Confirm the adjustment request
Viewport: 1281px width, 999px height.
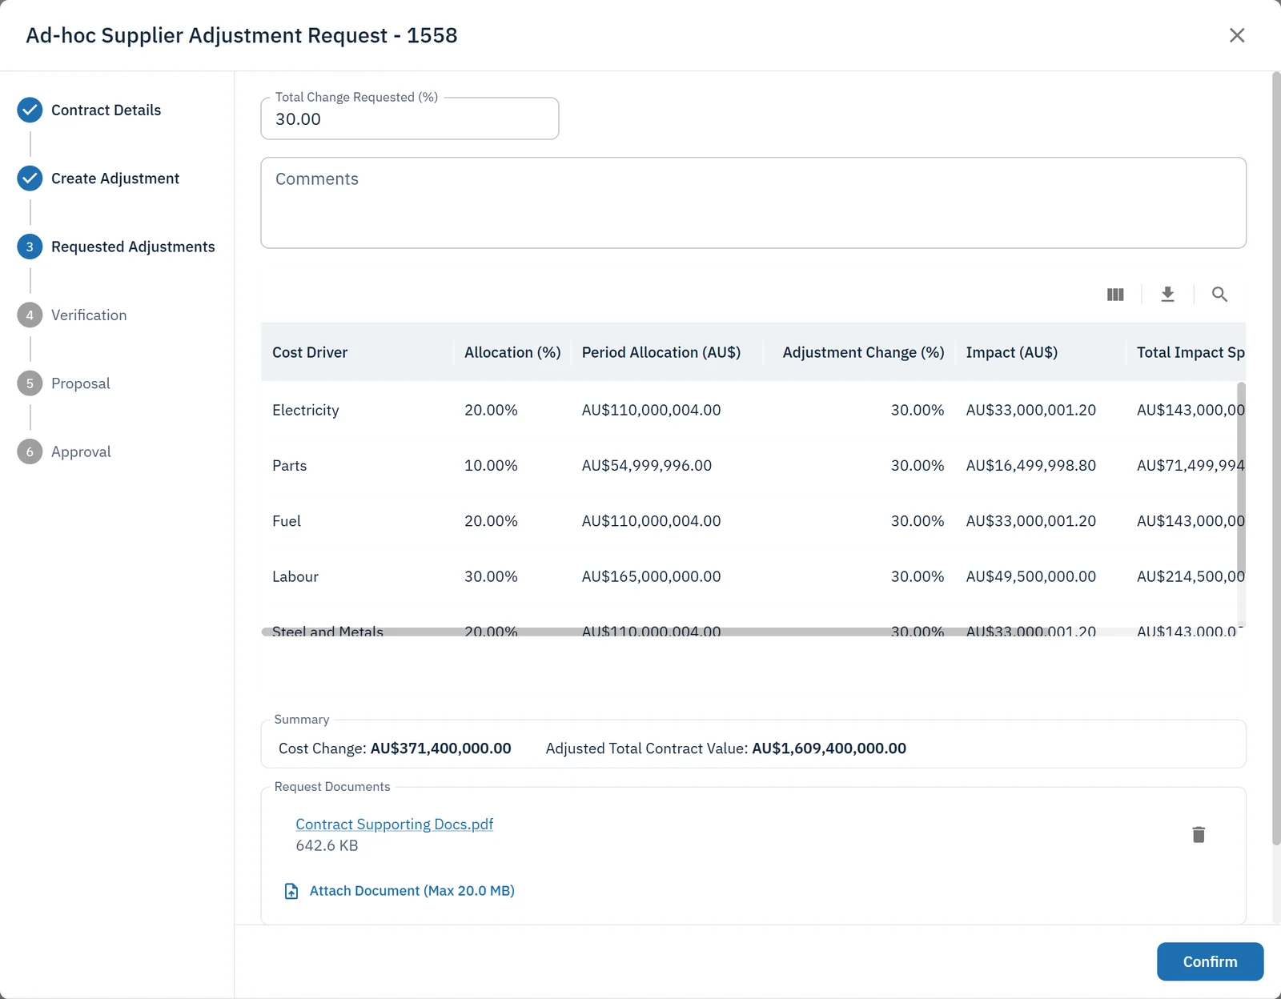1210,961
